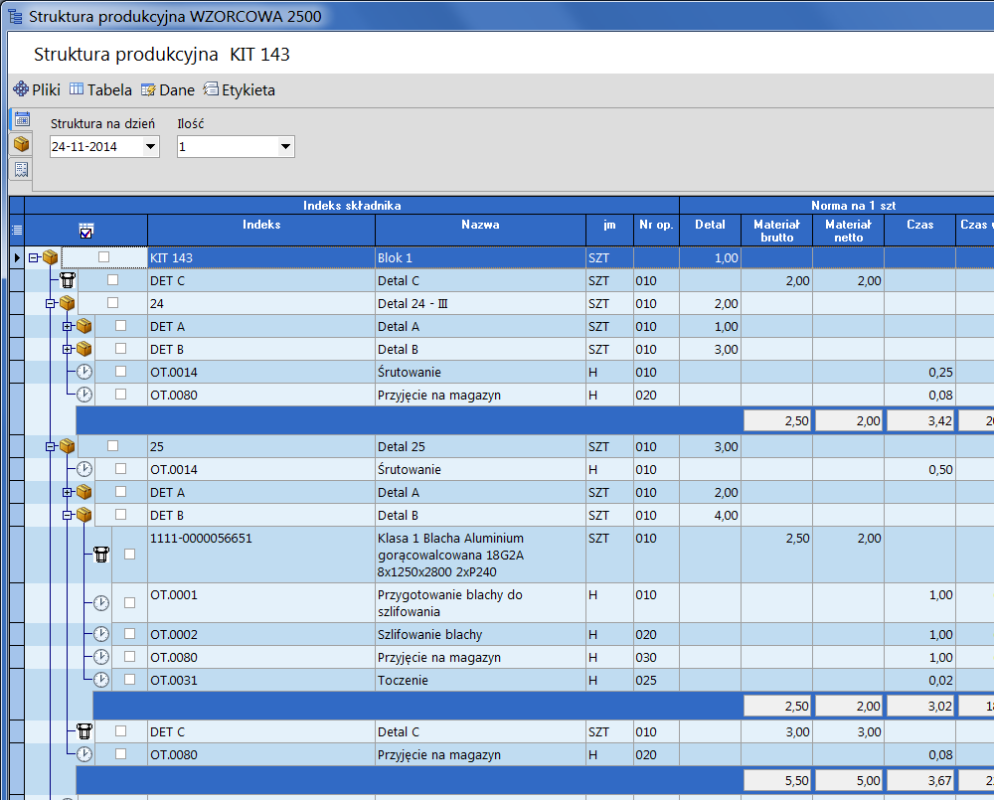Open the Pliki menu
Image resolution: width=994 pixels, height=800 pixels.
[38, 90]
